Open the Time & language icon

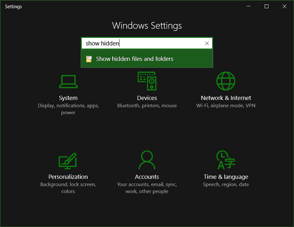[226, 160]
